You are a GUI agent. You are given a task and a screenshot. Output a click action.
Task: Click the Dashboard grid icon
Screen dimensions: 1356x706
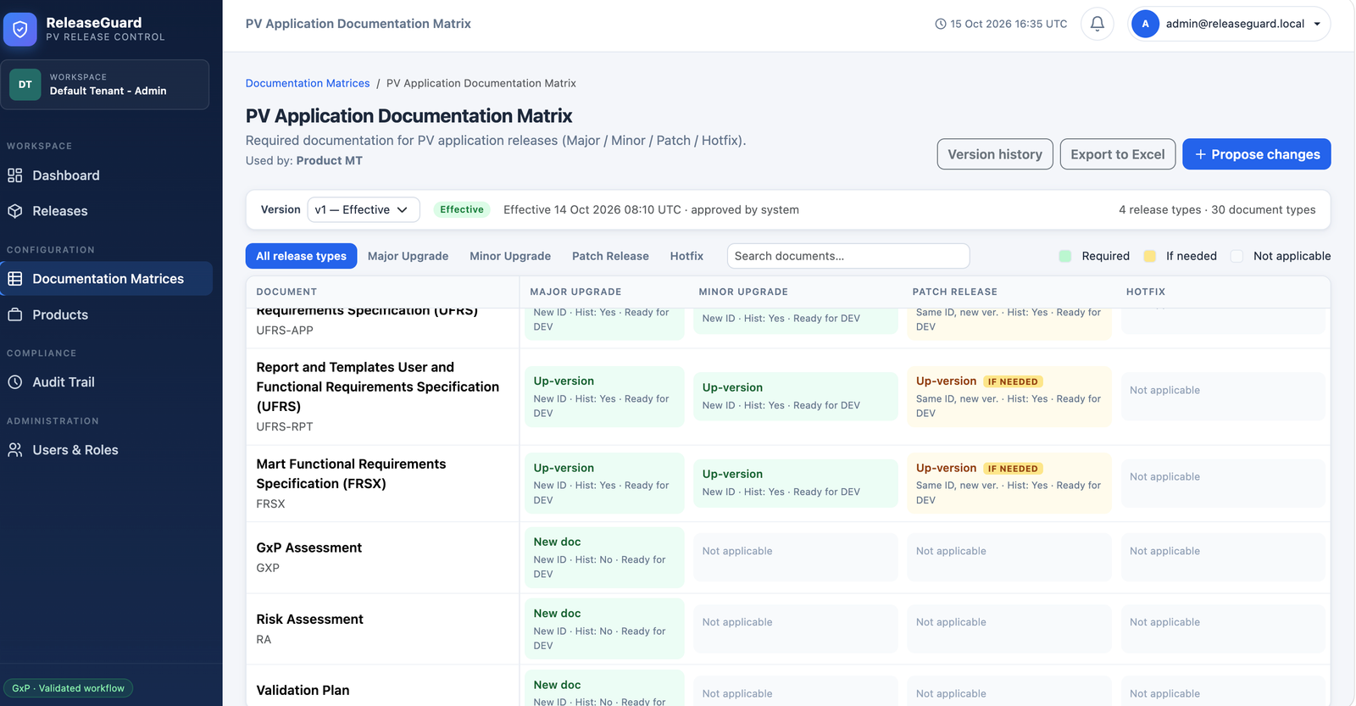(15, 175)
